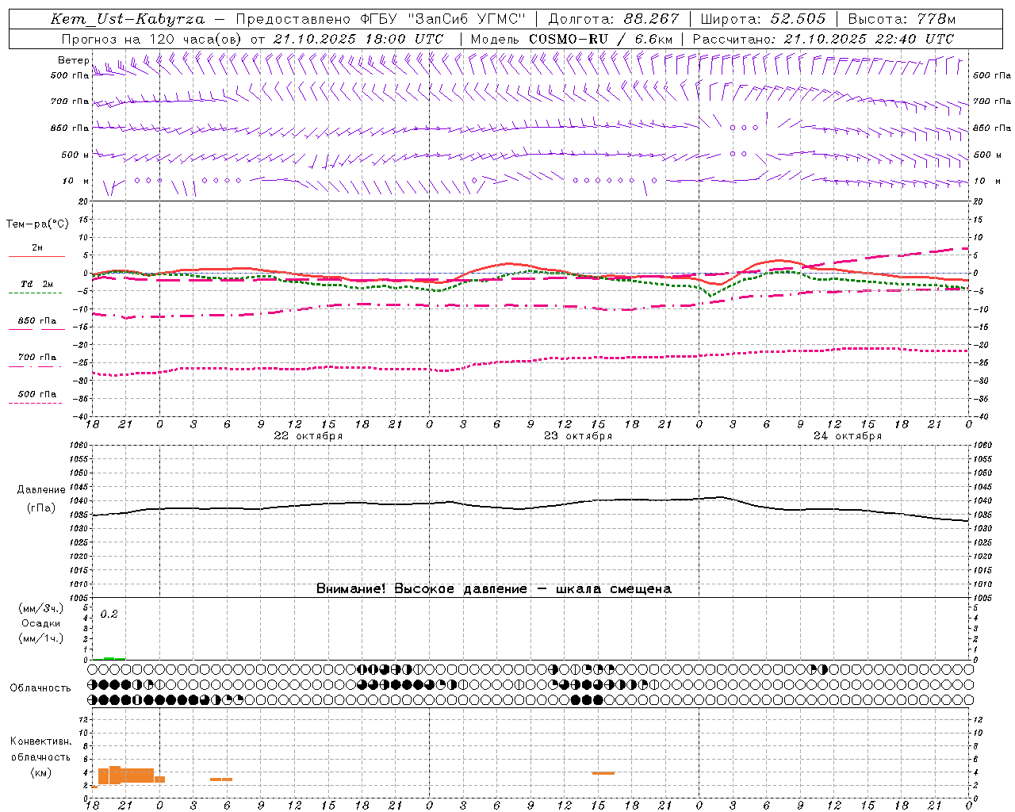Image resolution: width=1015 pixels, height=812 pixels.
Task: Click the 'Долгота: 88.267' value
Action: [614, 19]
